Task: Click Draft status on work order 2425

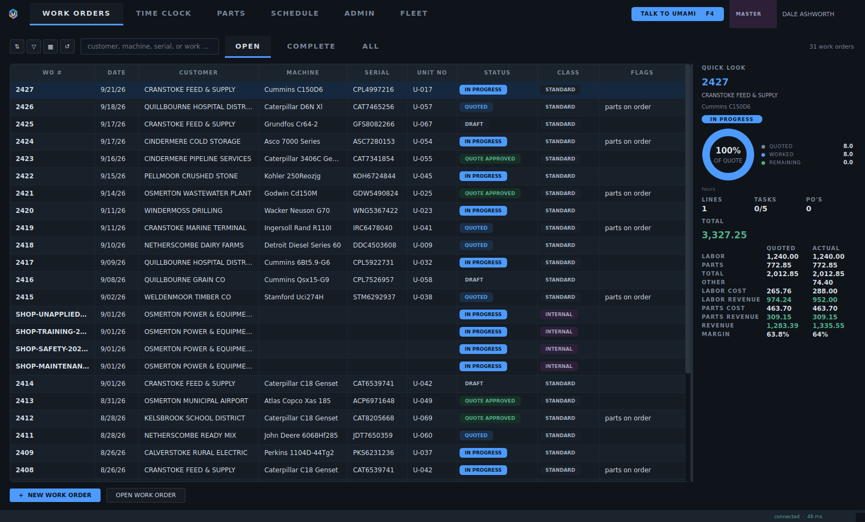Action: click(x=474, y=124)
